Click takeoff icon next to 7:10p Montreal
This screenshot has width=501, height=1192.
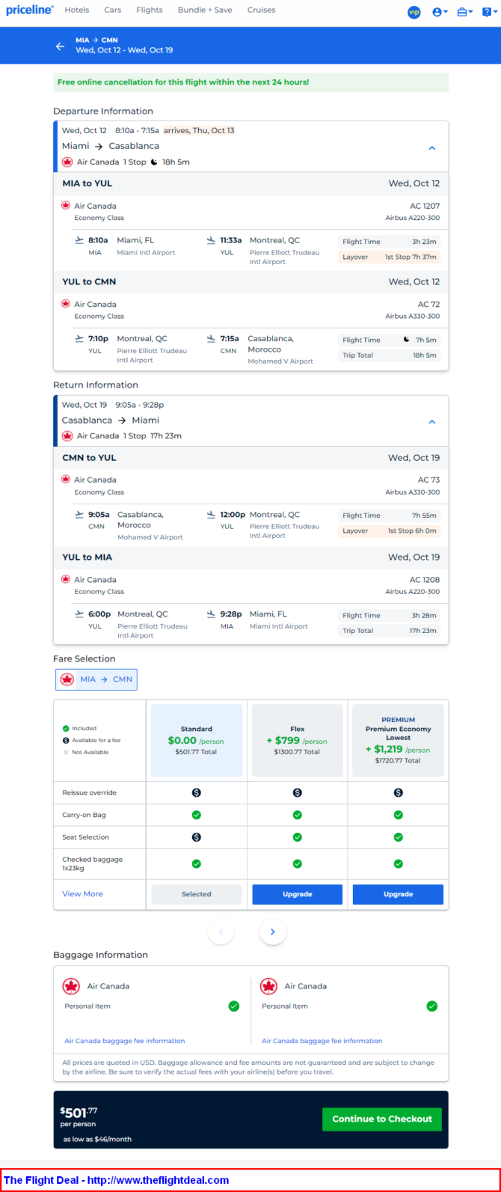pos(79,338)
